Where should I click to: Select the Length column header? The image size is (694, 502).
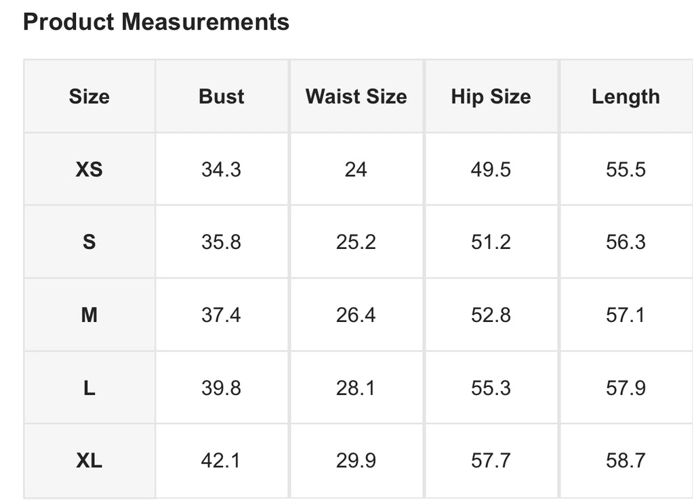626,96
